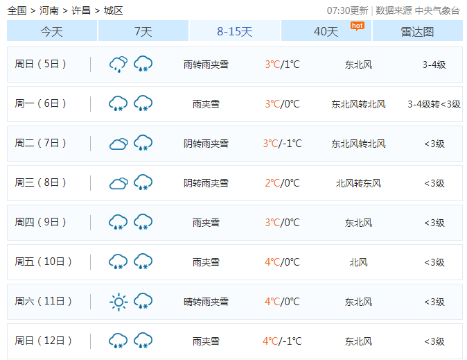The width and height of the screenshot is (467, 360).
Task: Click the cloudy icon for Tuesday 7日
Action: (x=118, y=144)
